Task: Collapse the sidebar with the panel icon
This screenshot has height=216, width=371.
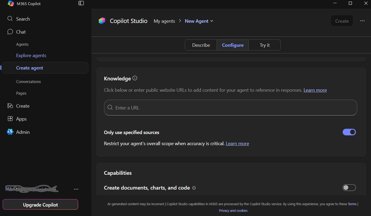Action: click(81, 4)
